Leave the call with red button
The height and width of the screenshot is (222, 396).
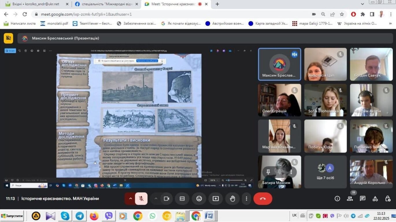[262, 199]
